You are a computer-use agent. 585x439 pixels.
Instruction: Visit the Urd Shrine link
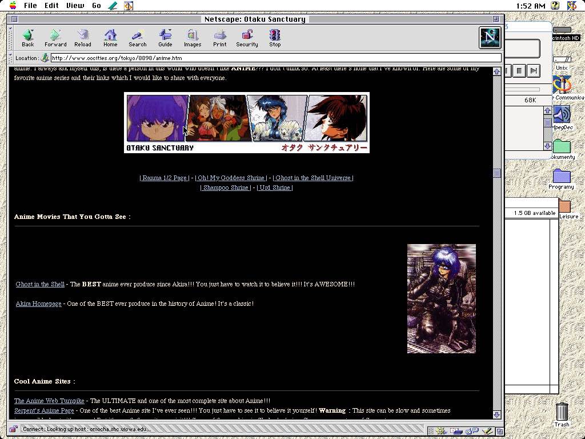click(275, 187)
